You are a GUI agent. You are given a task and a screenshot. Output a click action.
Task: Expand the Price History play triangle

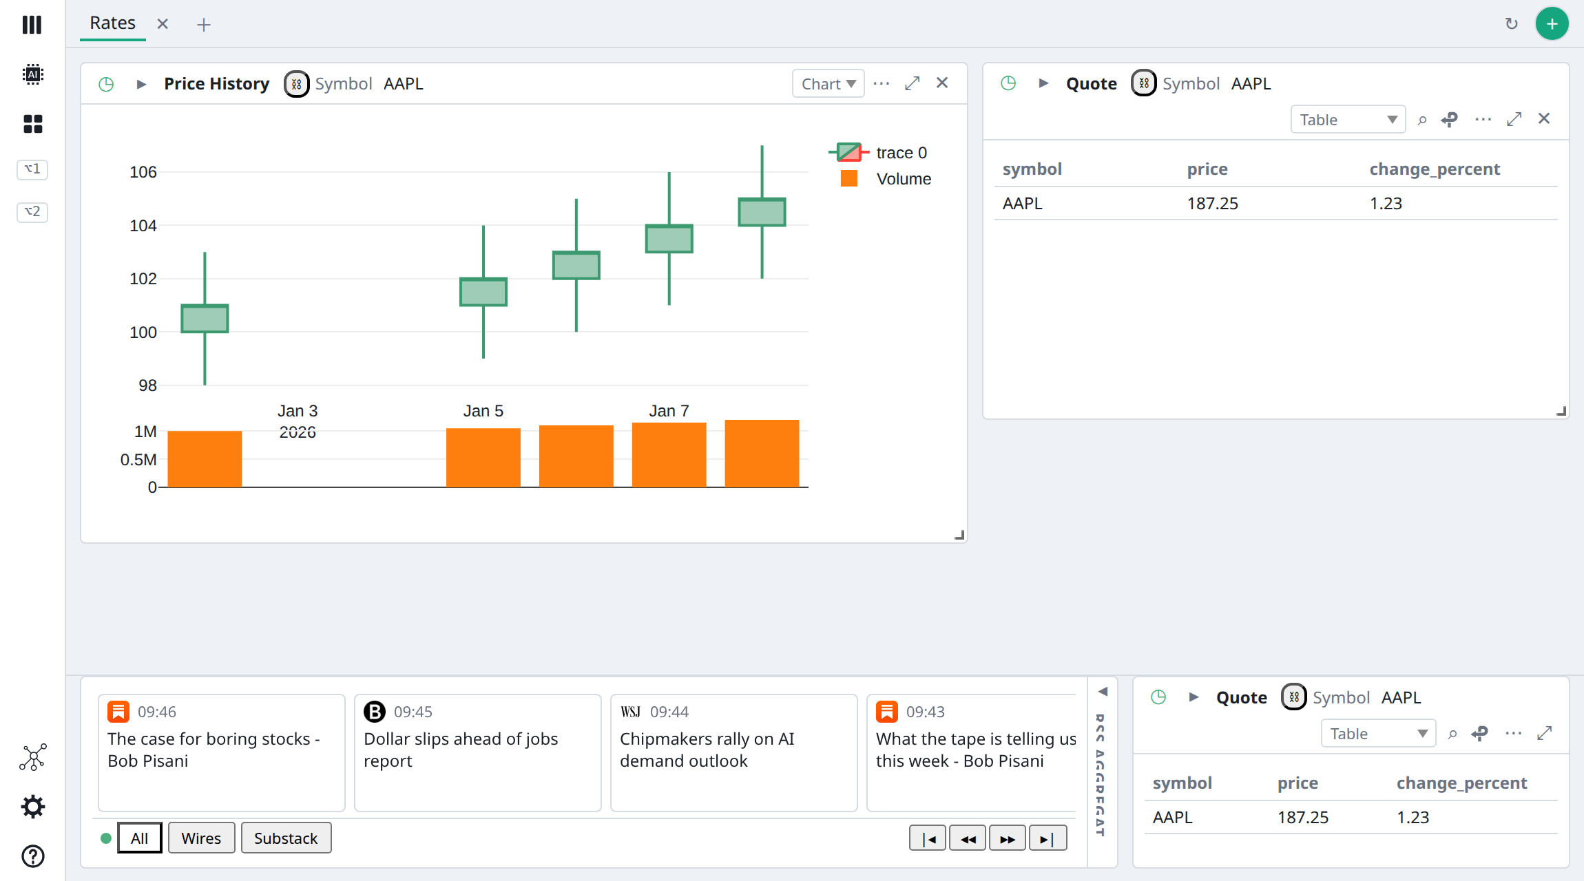141,84
